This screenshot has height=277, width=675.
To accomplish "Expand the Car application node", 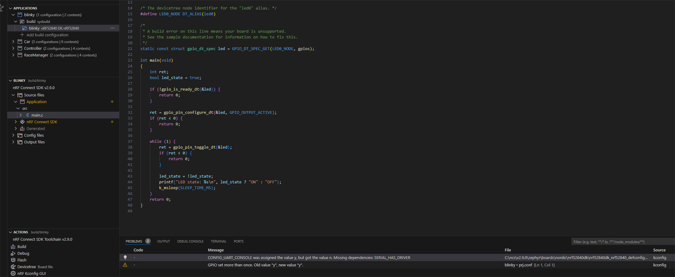I will (x=13, y=41).
